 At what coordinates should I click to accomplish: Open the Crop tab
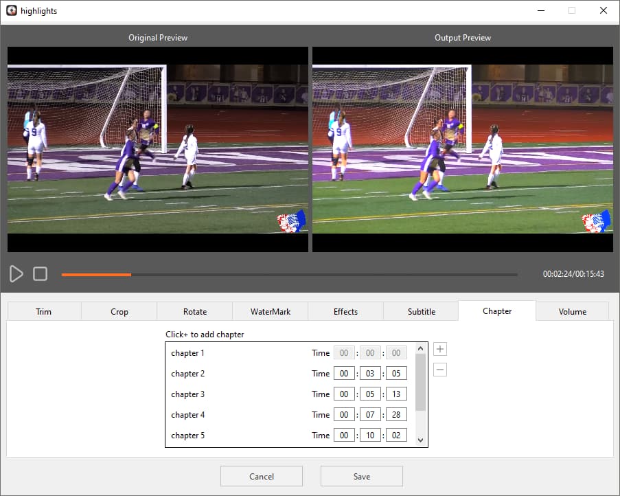click(118, 311)
